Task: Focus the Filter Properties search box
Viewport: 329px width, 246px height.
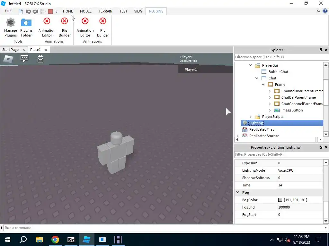Action: 281,154
